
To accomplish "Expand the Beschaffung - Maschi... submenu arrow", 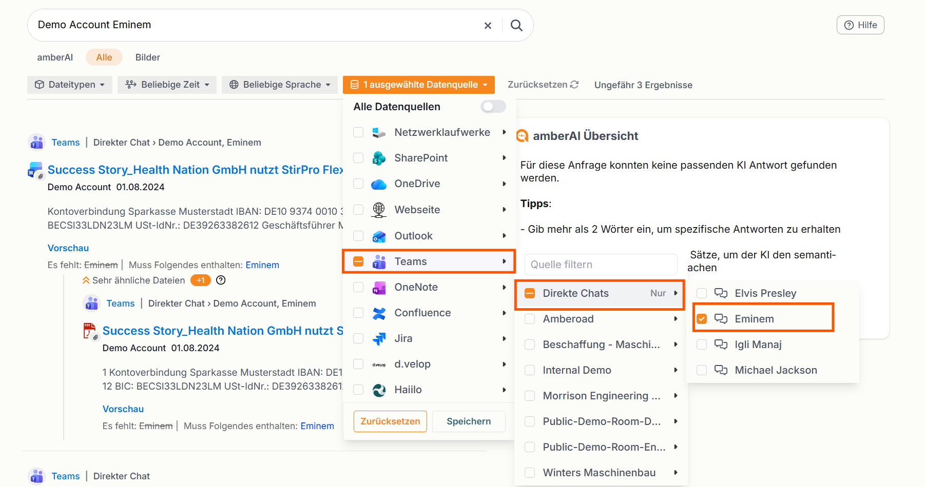I will (x=676, y=344).
